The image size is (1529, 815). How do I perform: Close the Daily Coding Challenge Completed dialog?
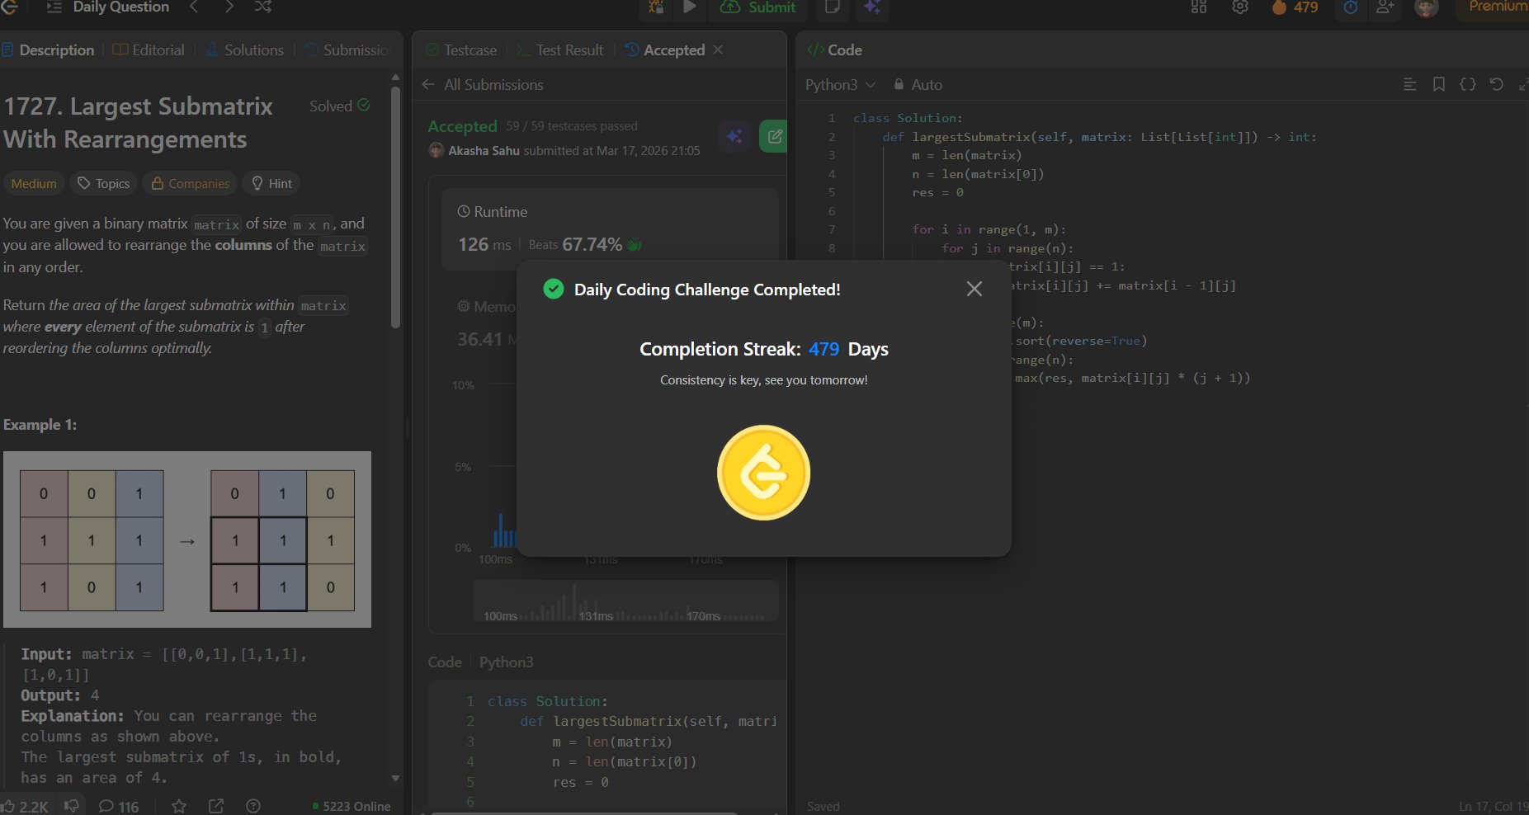974,289
